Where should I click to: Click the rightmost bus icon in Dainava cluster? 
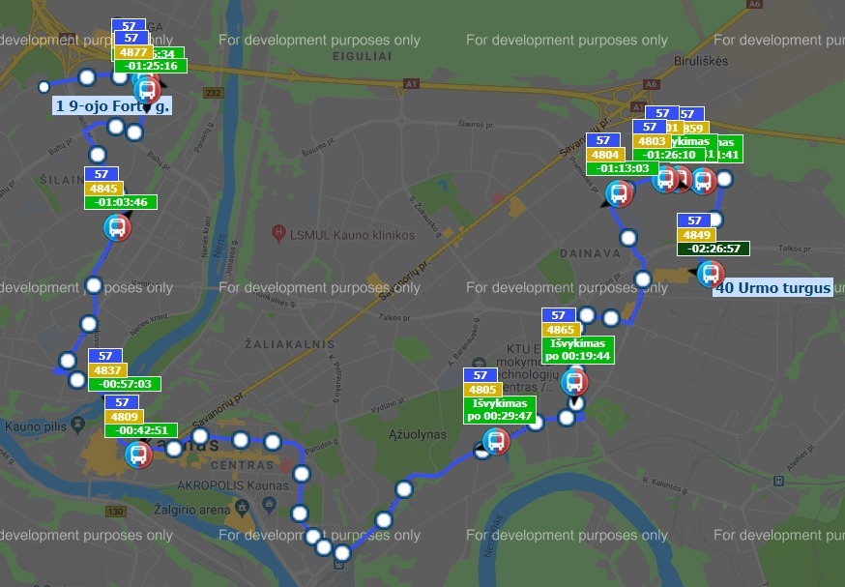703,180
